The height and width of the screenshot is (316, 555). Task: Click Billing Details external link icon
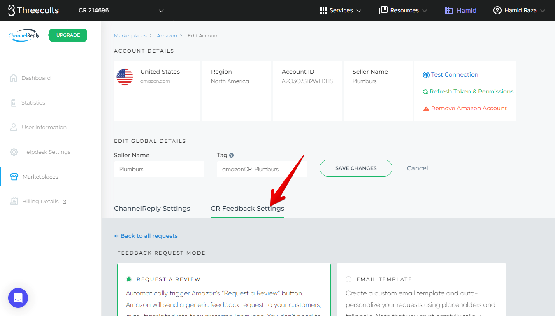click(64, 202)
